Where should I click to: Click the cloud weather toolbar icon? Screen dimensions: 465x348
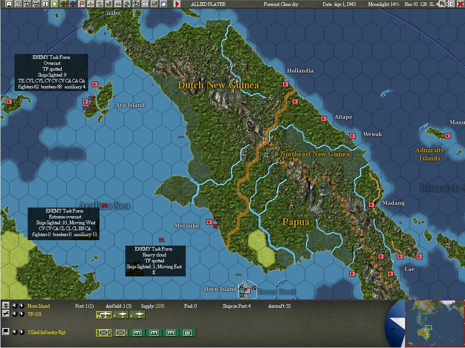click(x=163, y=4)
